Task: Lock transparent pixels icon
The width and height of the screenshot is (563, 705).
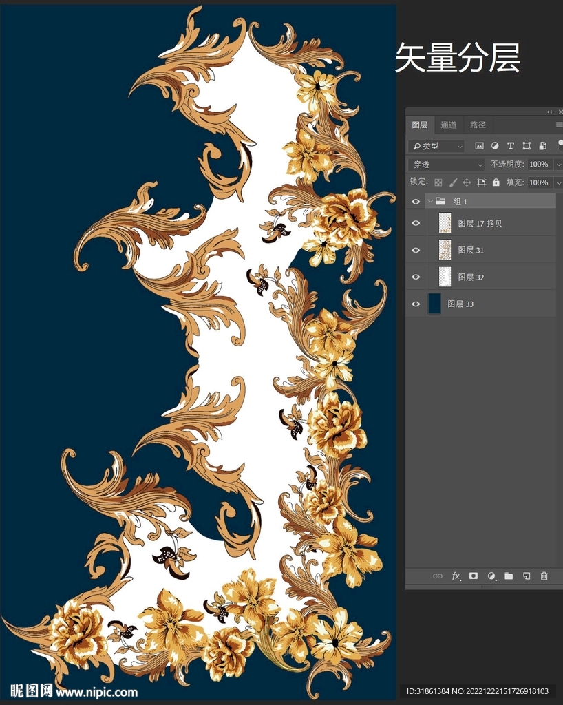Action: click(438, 182)
